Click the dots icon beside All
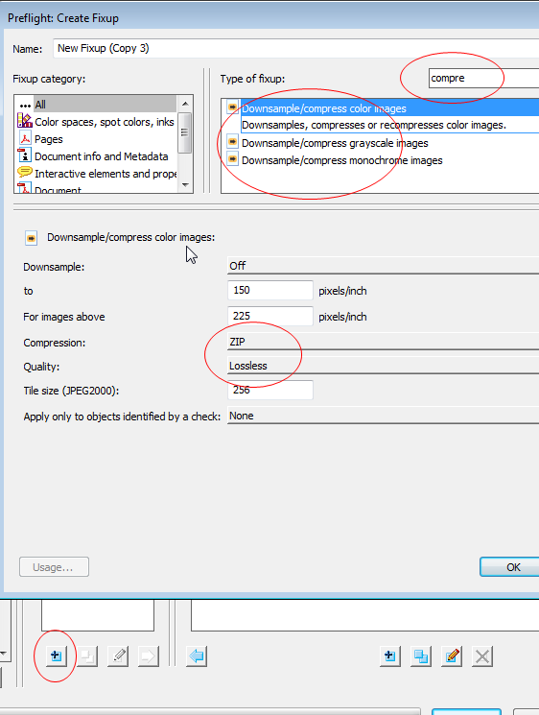The width and height of the screenshot is (539, 715). tap(25, 106)
